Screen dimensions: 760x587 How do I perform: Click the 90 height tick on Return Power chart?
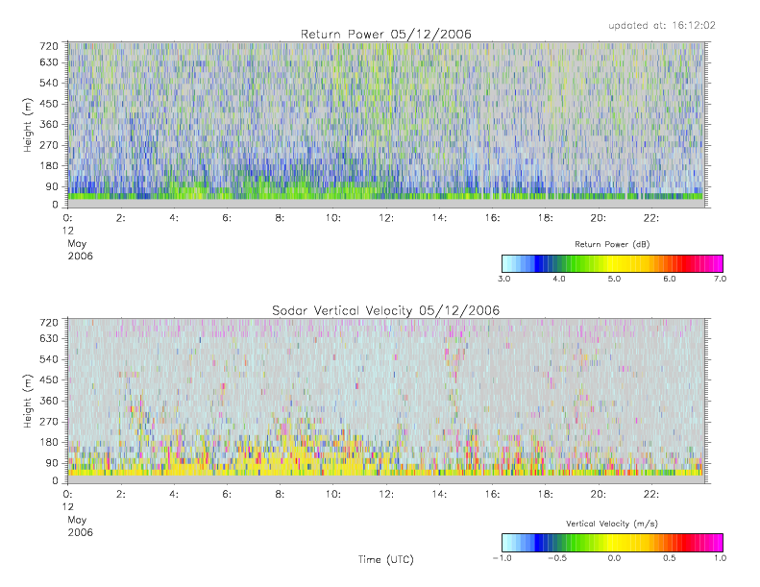click(x=52, y=186)
